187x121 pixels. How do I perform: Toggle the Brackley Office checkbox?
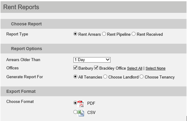click(x=96, y=68)
